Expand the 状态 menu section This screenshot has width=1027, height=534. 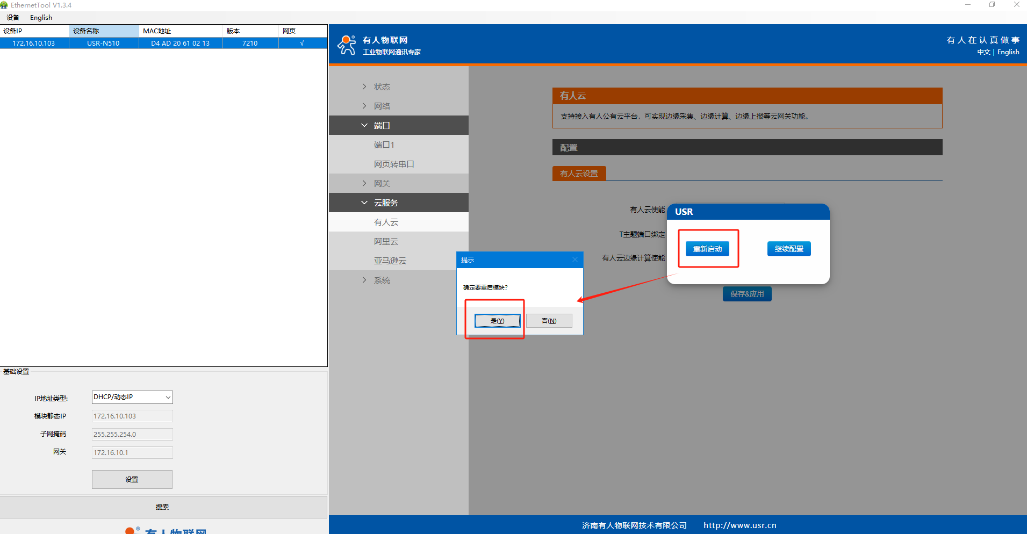point(399,86)
